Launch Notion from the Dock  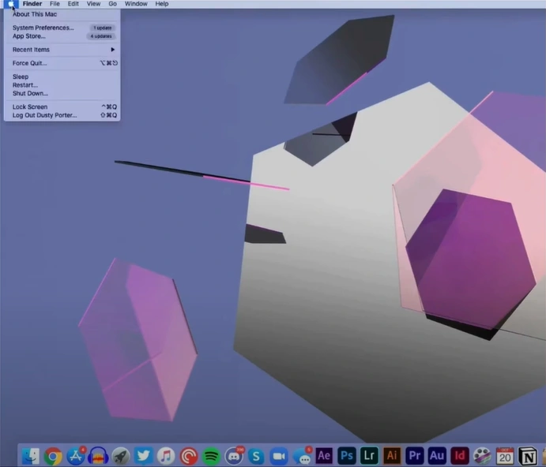pos(527,455)
